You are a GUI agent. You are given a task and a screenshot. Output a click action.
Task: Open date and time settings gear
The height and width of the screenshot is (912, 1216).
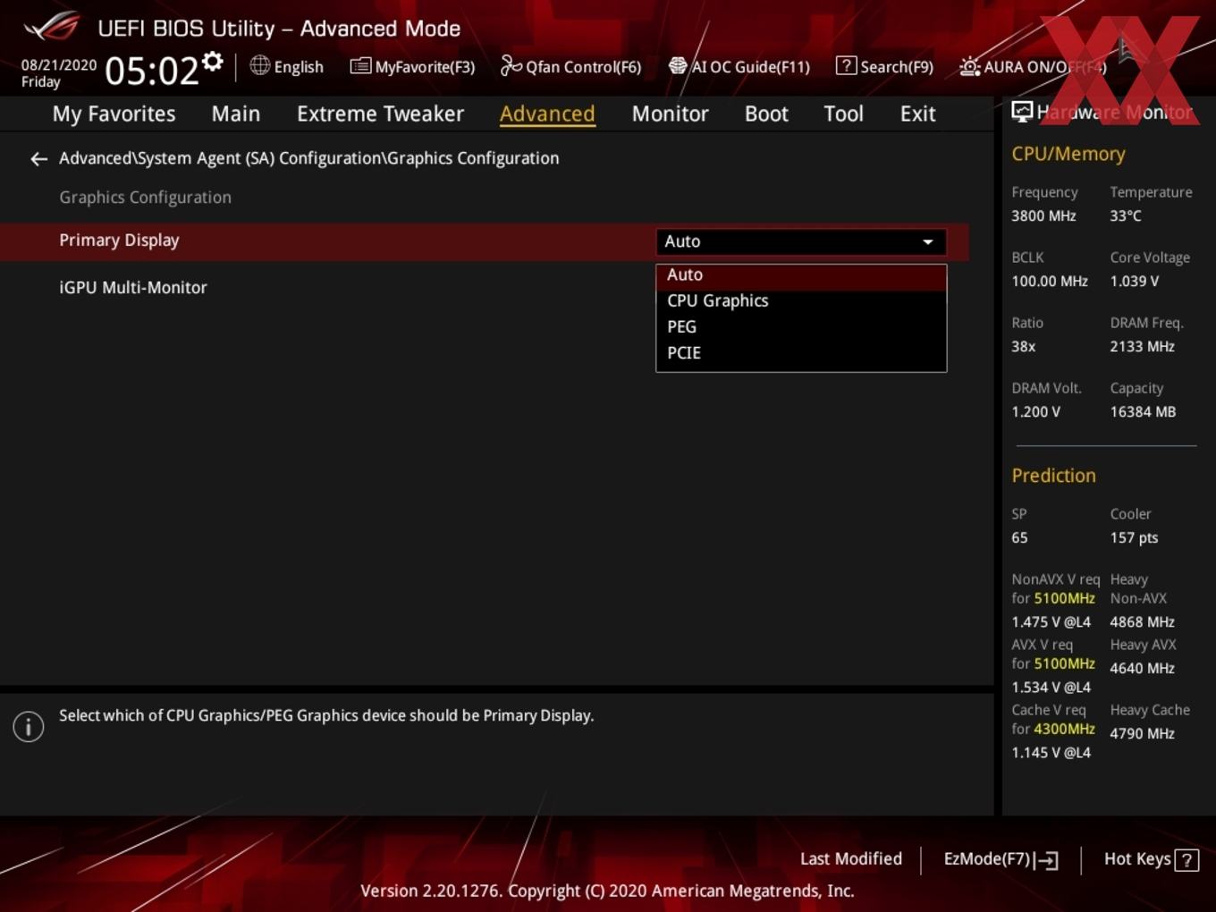(x=213, y=61)
